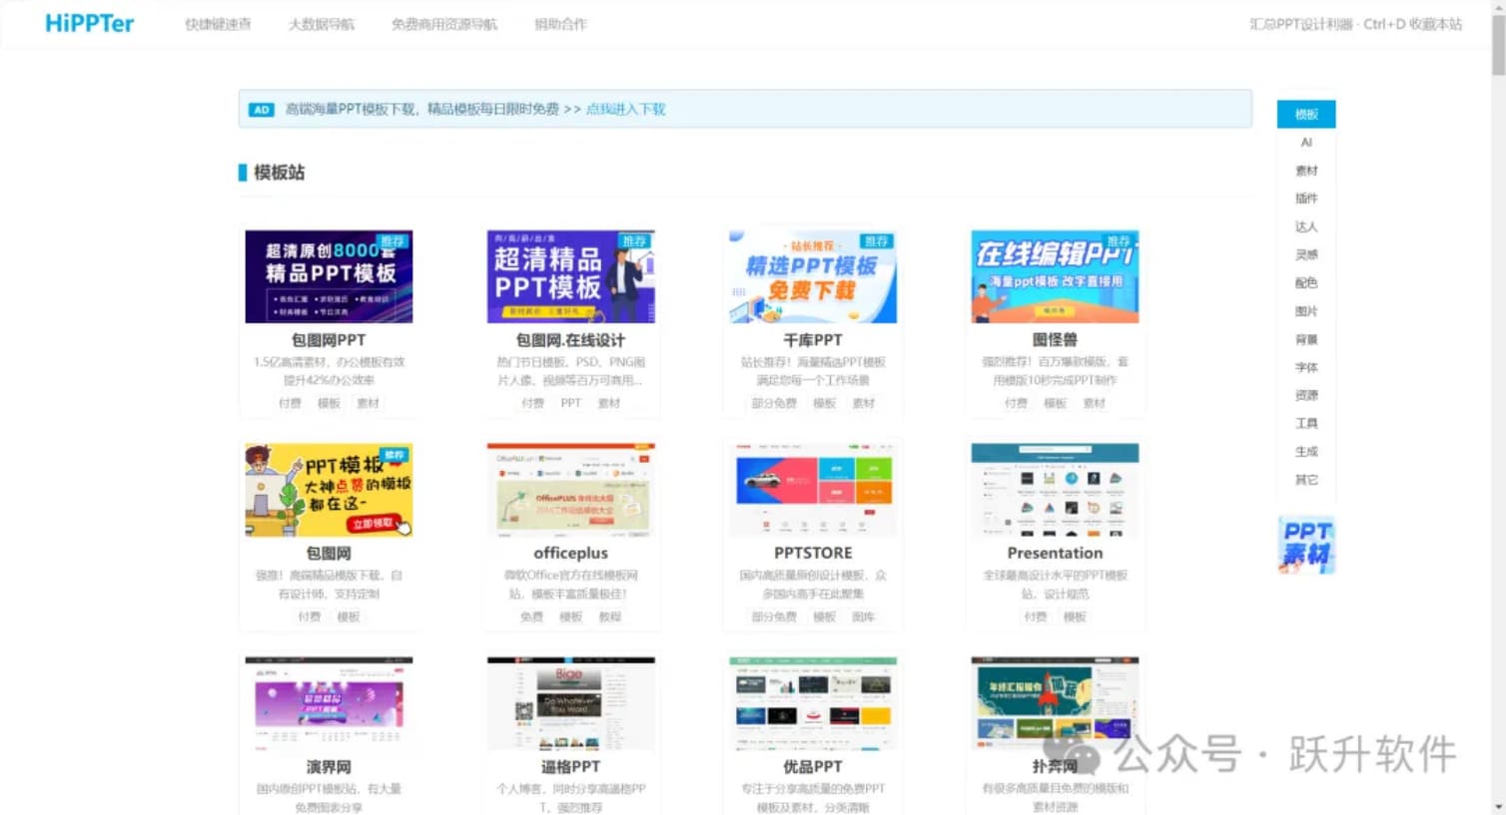Select the 工具 sidebar category
This screenshot has width=1506, height=815.
[1306, 423]
